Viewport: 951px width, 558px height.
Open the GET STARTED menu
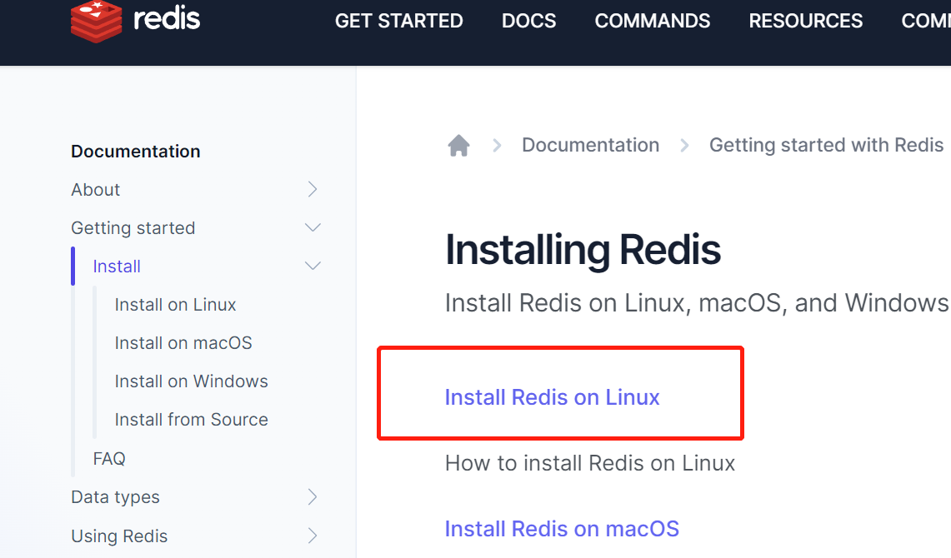[x=398, y=21]
